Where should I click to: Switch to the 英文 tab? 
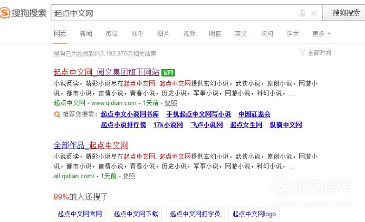tap(241, 34)
